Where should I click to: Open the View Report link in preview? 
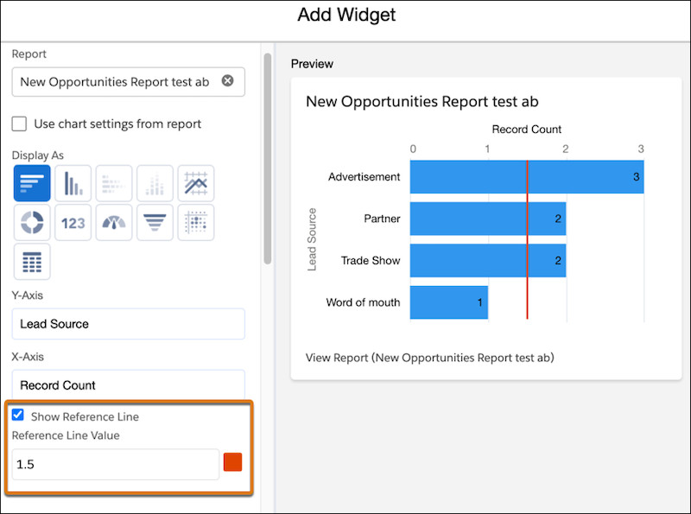pyautogui.click(x=429, y=357)
